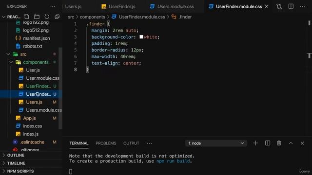Switch to the Users.module.css tab
312x175 pixels.
[172, 6]
